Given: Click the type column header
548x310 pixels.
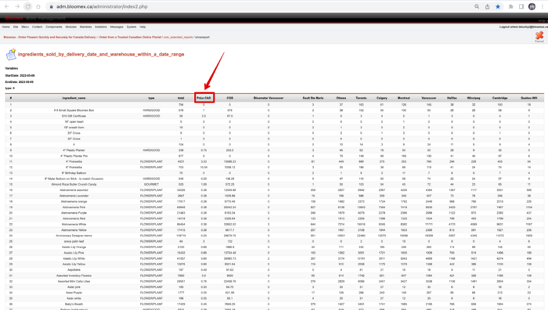Looking at the screenshot, I should pos(151,98).
